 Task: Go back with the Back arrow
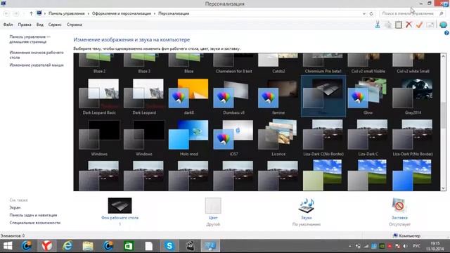(x=6, y=13)
